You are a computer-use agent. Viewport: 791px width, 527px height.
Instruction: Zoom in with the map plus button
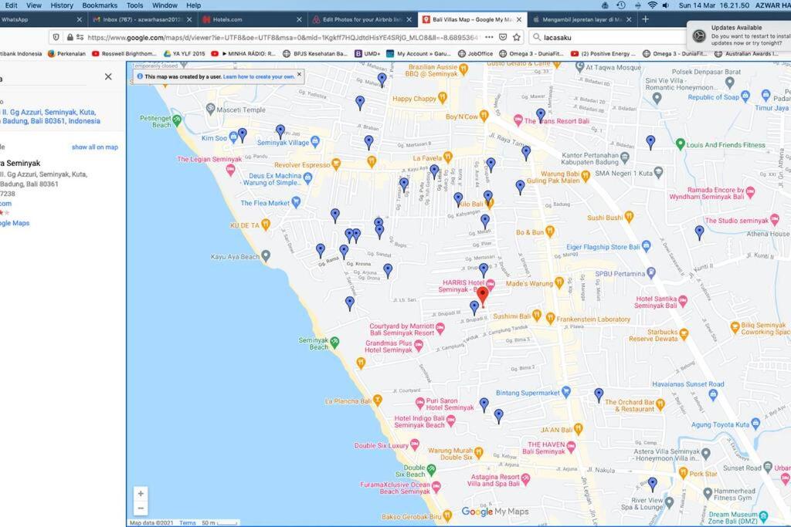point(141,493)
